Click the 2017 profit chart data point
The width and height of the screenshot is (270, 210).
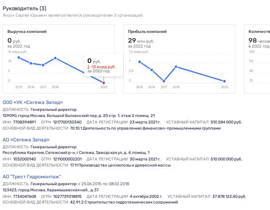164,81
